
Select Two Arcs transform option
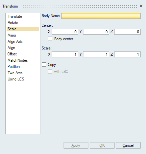click(23, 73)
